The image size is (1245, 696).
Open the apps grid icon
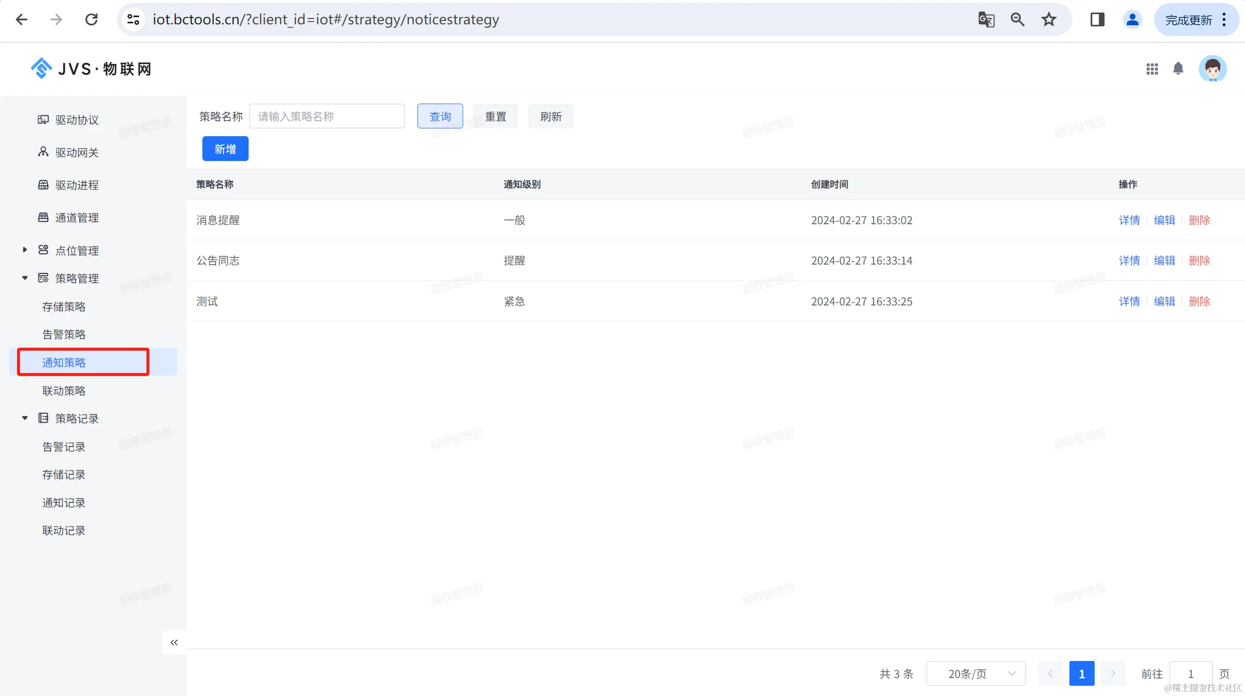(x=1152, y=69)
